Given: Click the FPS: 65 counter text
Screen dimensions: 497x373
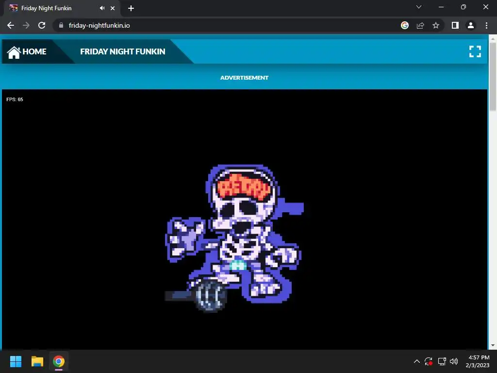Looking at the screenshot, I should point(15,99).
